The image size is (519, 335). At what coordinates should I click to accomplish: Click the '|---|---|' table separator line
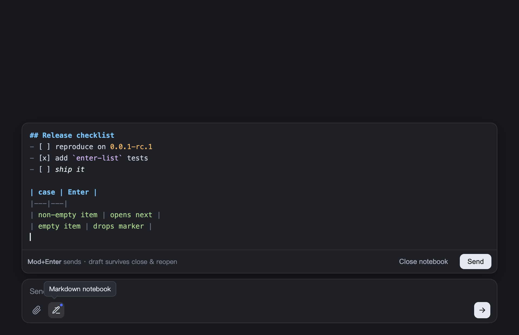pos(49,203)
